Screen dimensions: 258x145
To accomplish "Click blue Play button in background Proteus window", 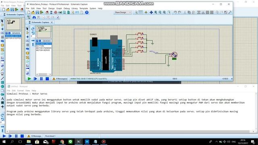I will (4, 136).
